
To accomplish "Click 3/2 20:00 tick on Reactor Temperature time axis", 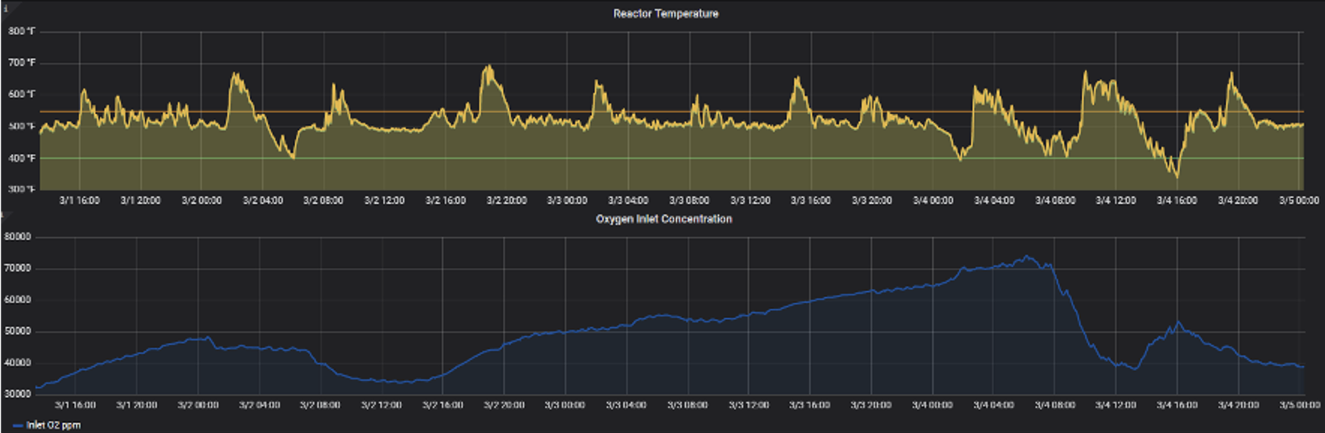I will click(x=506, y=201).
